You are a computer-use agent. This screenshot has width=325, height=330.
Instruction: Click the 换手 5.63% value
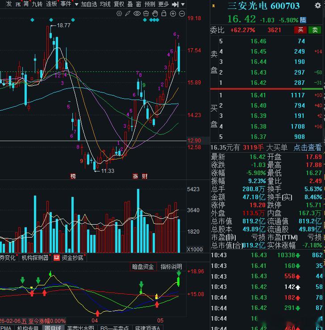pyautogui.click(x=313, y=189)
